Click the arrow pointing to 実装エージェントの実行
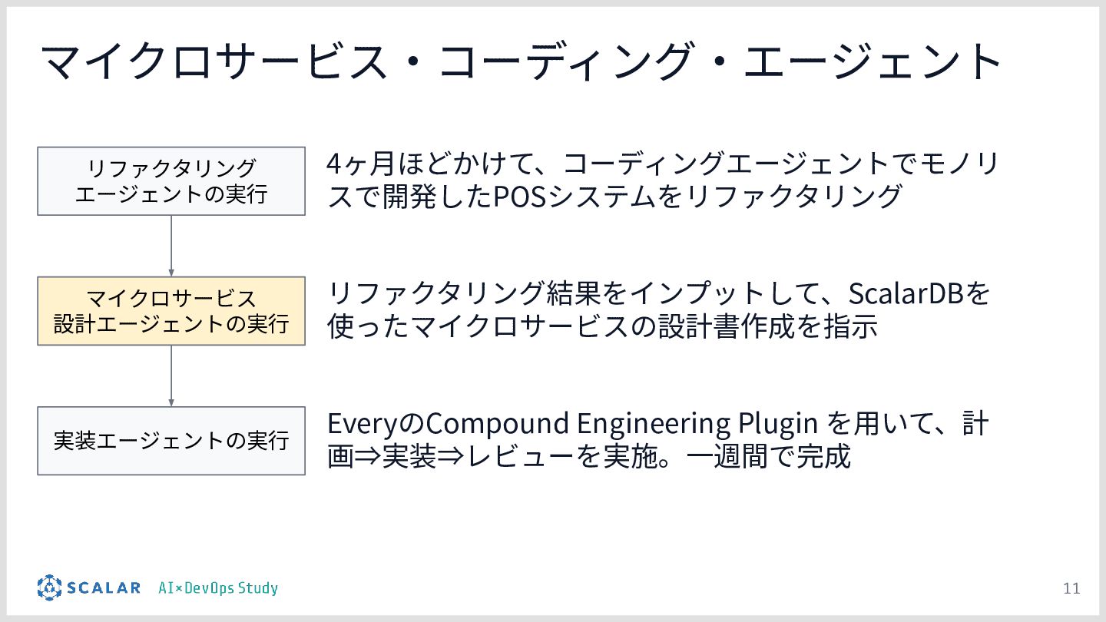1106x622 pixels. [x=171, y=376]
